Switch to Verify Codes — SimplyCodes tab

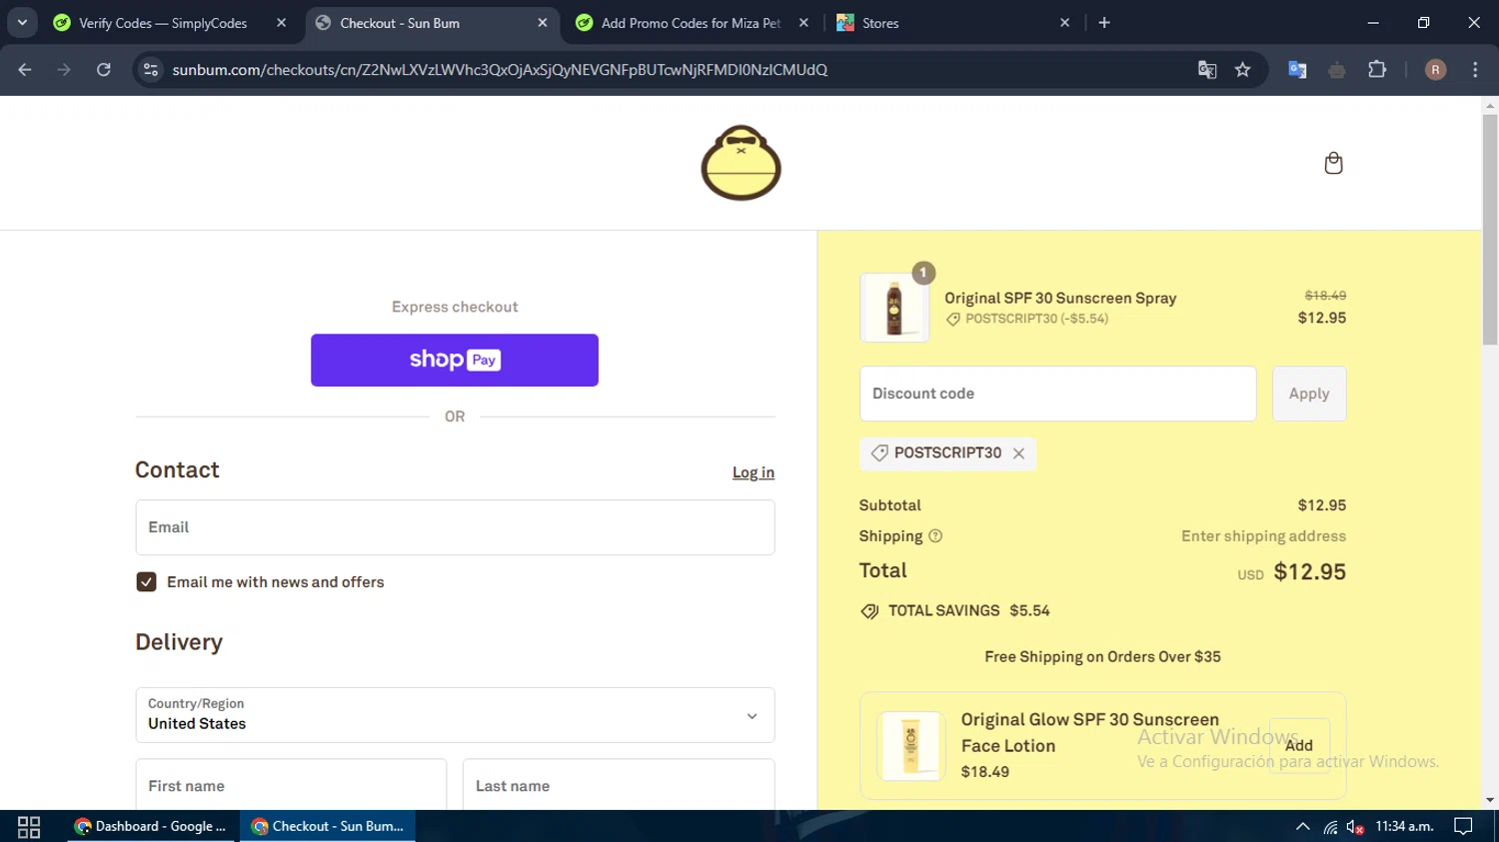pos(163,22)
